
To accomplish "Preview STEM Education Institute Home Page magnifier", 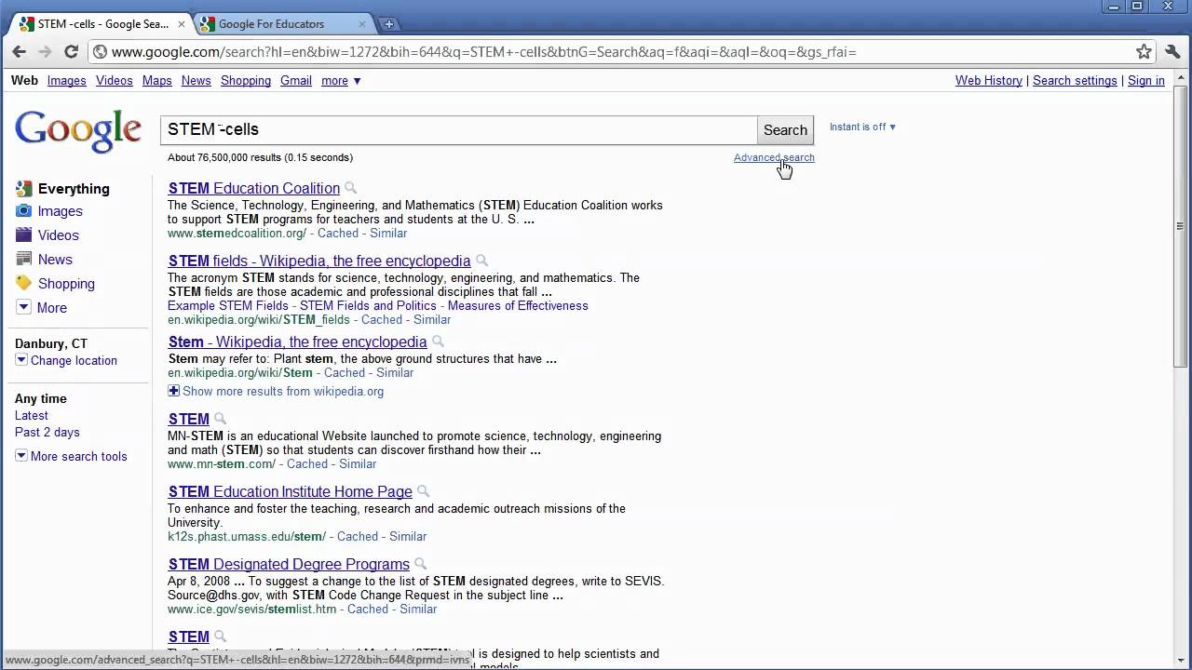I will pos(423,491).
